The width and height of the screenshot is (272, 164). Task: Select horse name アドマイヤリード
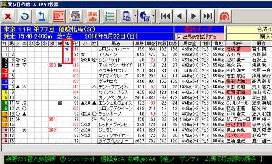113,76
